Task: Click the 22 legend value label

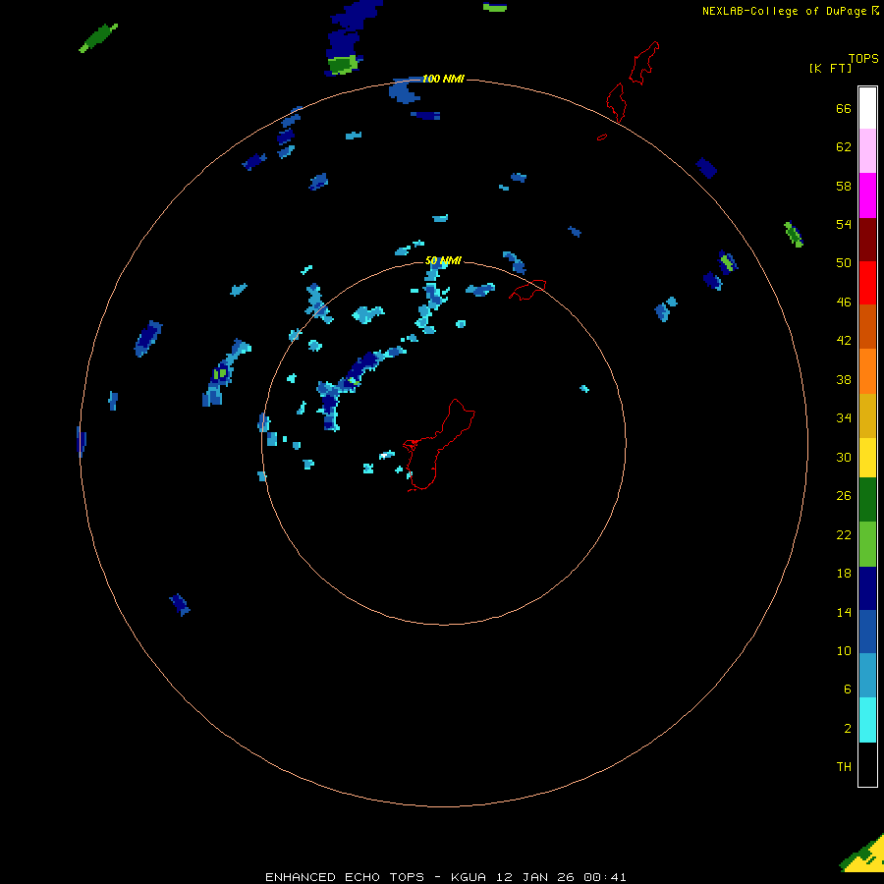Action: pyautogui.click(x=844, y=534)
